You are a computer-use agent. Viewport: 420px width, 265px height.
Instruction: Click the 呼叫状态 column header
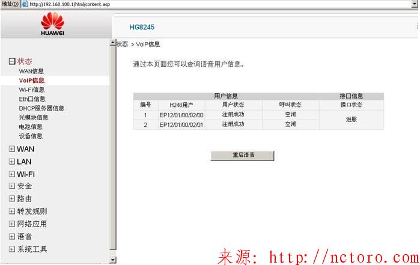(x=290, y=105)
